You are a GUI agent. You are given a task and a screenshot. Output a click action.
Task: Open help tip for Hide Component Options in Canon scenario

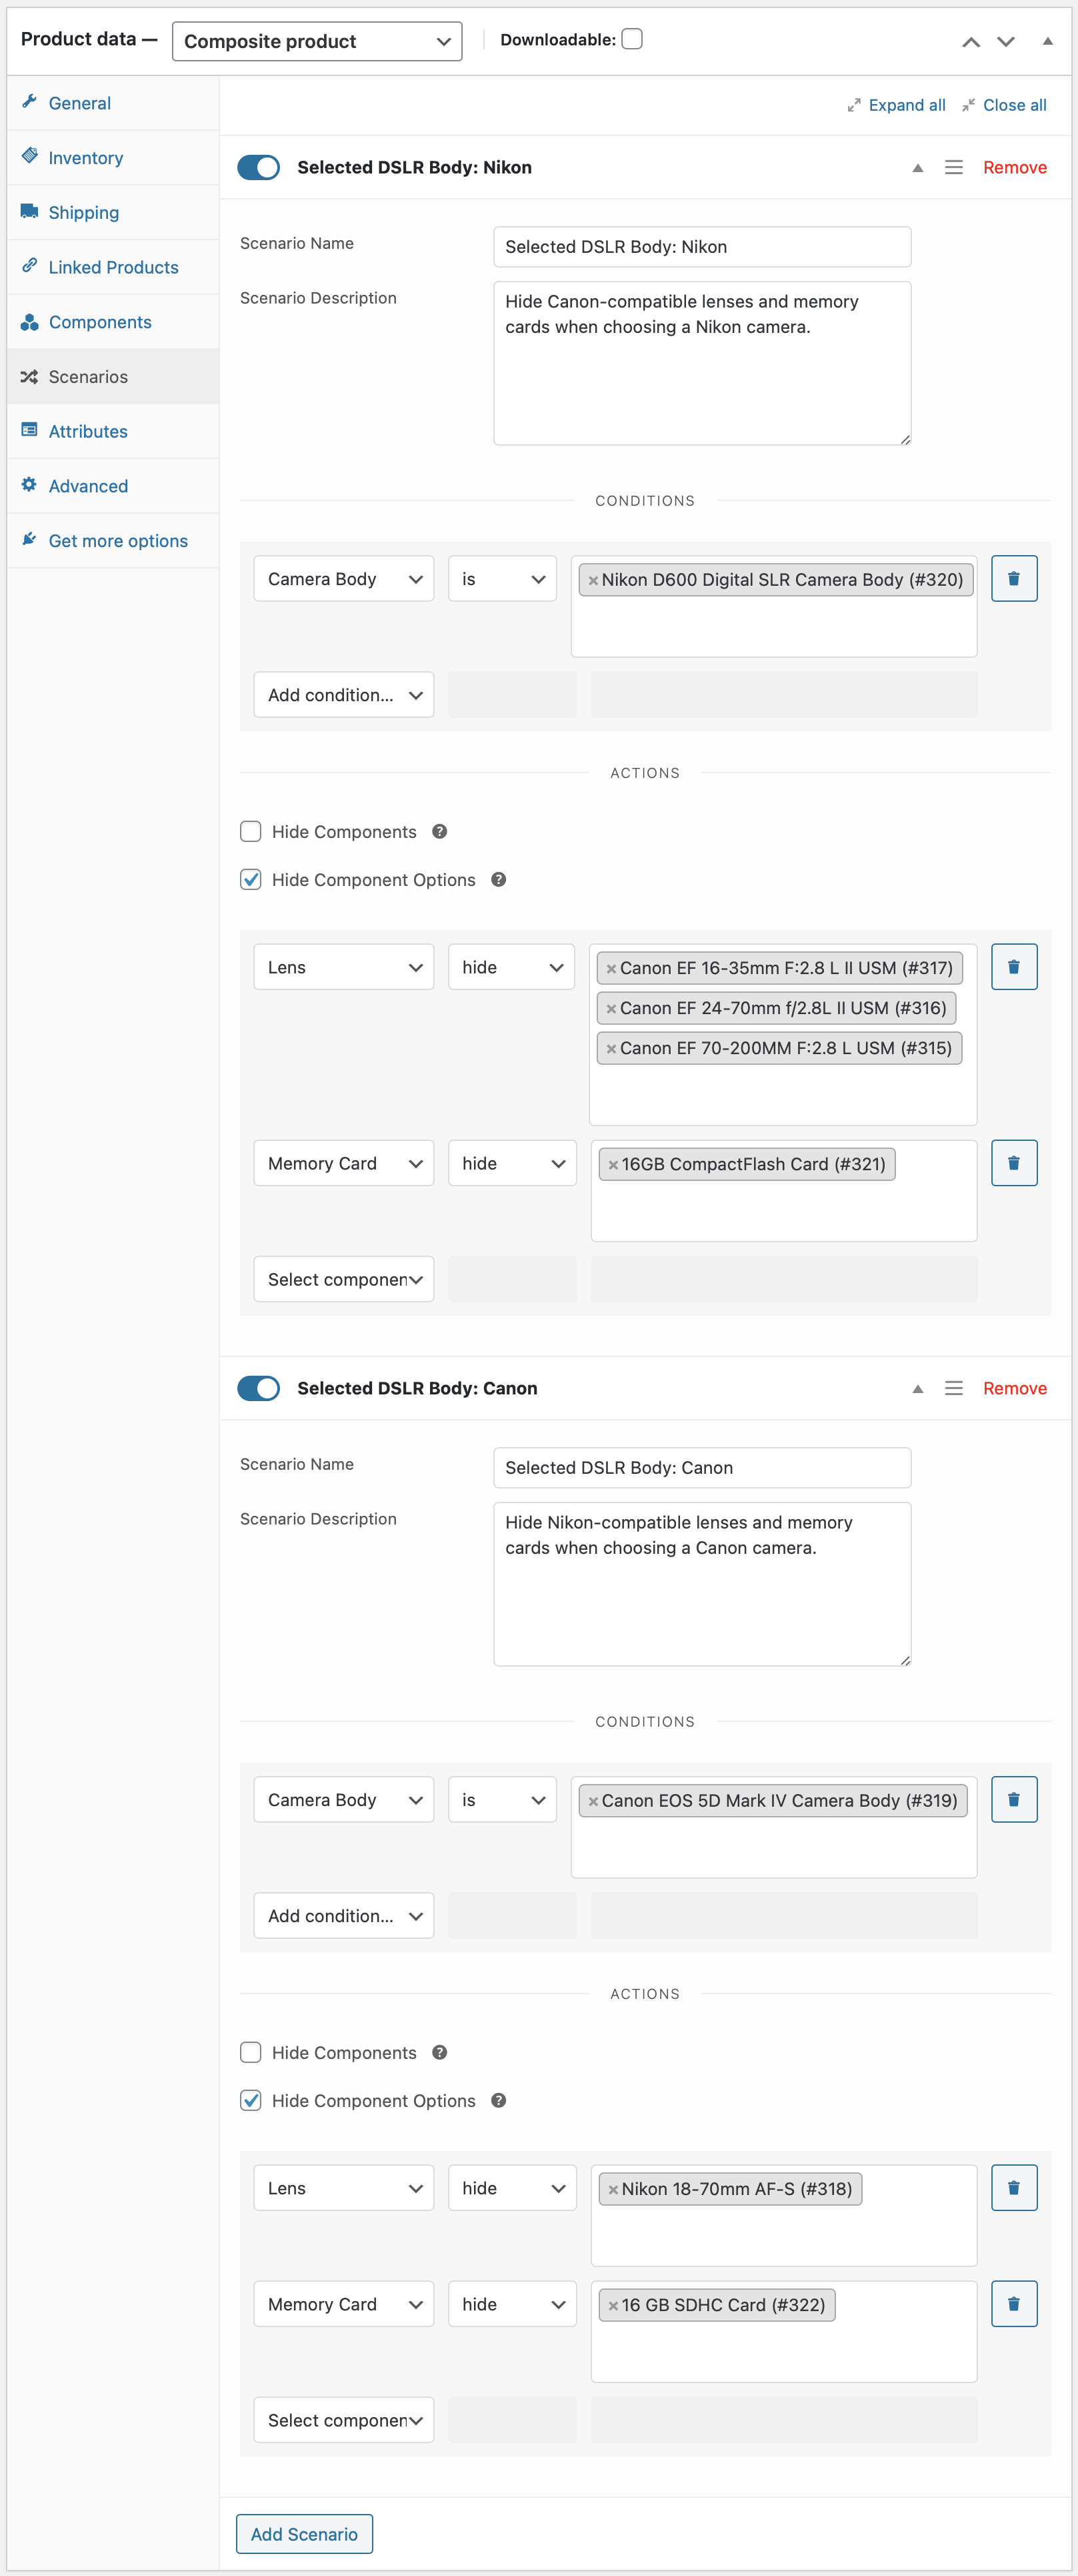coord(497,2100)
